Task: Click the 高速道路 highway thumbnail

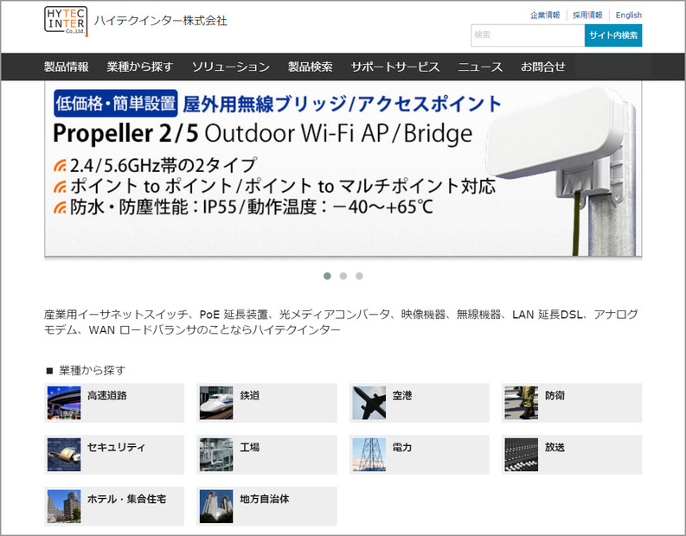Action: [x=64, y=403]
